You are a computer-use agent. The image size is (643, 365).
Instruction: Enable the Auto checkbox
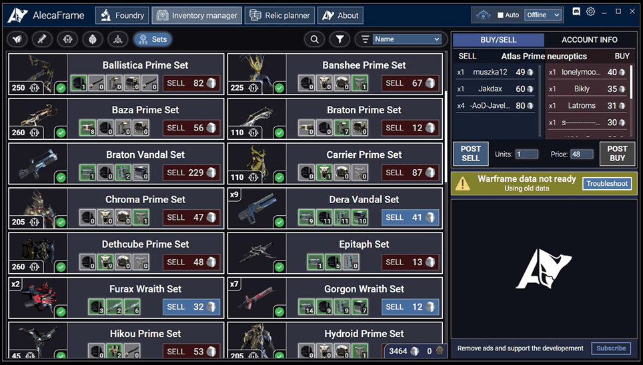(500, 15)
